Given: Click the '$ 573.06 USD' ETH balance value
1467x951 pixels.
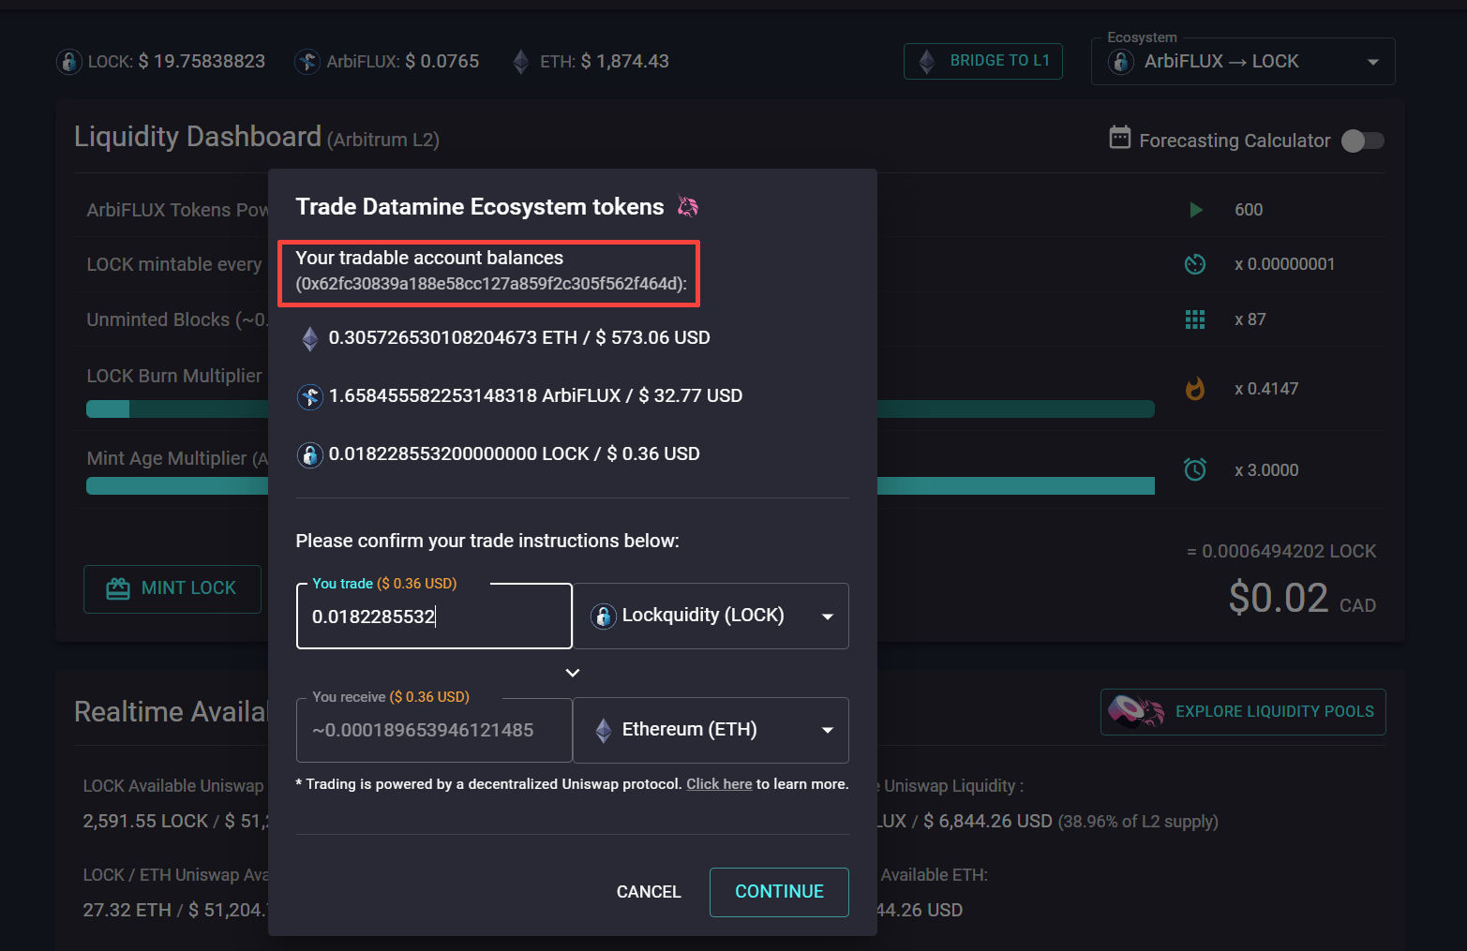Looking at the screenshot, I should pyautogui.click(x=652, y=338).
